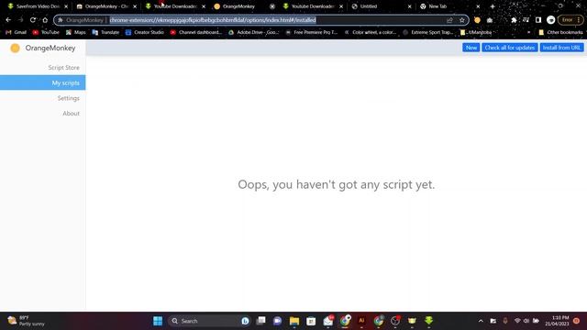Bookmark this page with star icon

pyautogui.click(x=462, y=20)
